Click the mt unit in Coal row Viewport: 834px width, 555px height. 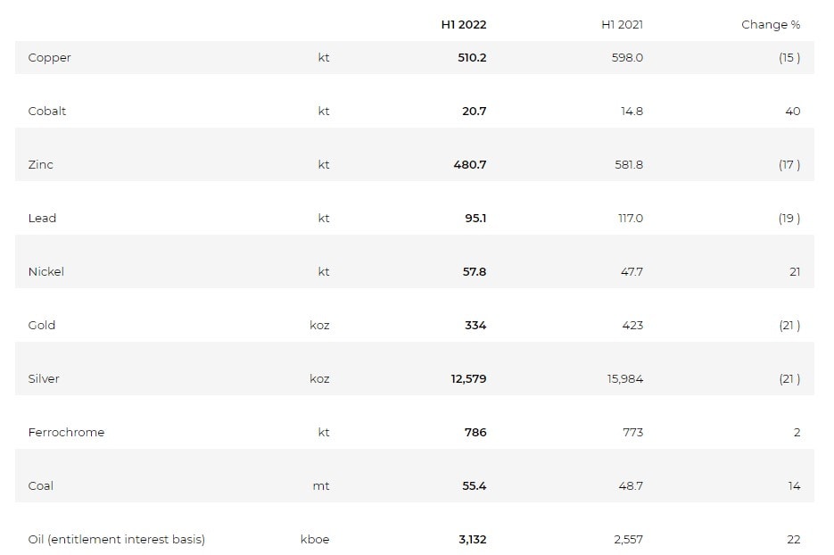pyautogui.click(x=322, y=486)
